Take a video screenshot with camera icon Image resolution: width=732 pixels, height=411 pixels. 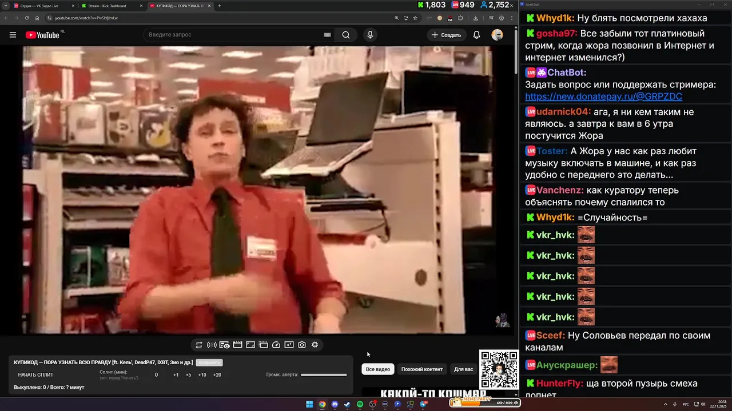click(302, 345)
